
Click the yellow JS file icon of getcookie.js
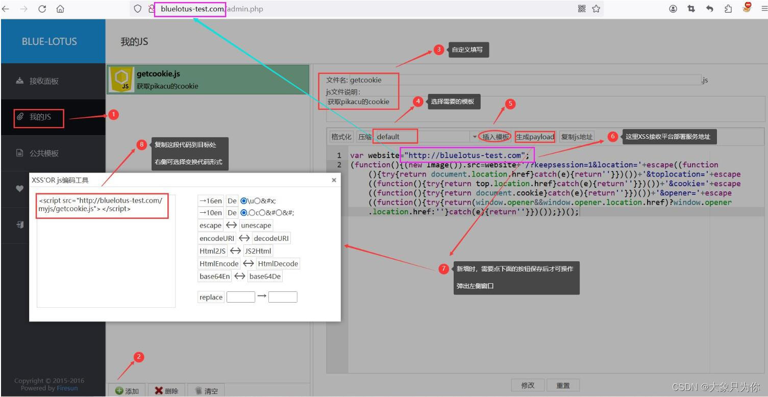pyautogui.click(x=121, y=80)
